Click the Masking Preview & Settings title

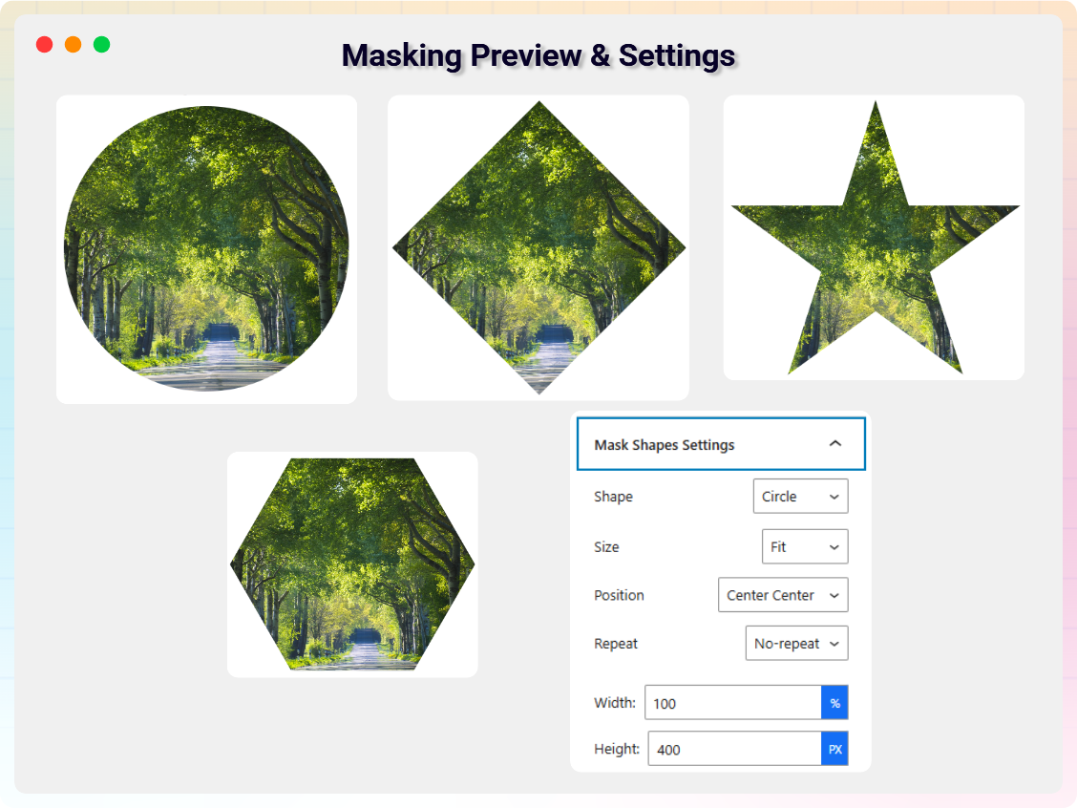click(x=538, y=55)
